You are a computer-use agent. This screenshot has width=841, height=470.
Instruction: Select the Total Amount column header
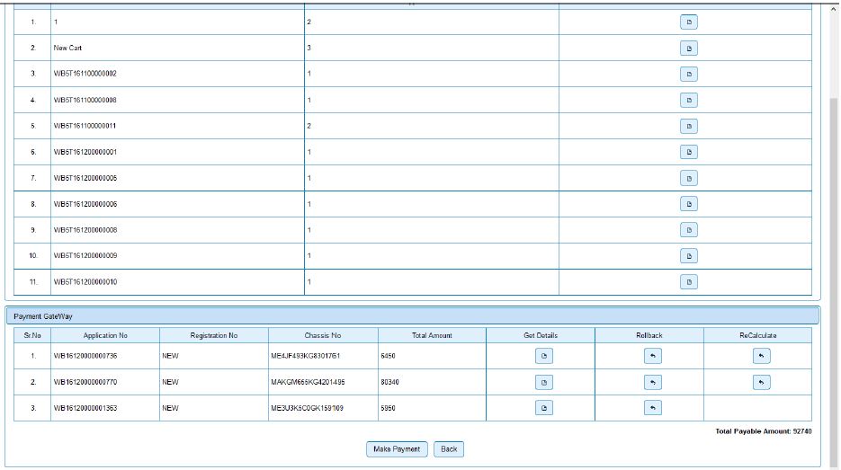pyautogui.click(x=432, y=335)
